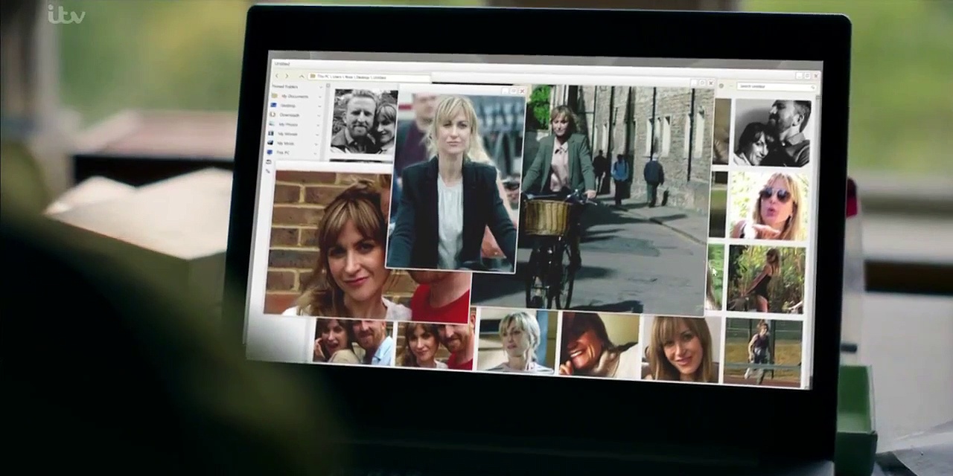Click the This PC monitor icon
953x476 pixels.
tap(271, 152)
